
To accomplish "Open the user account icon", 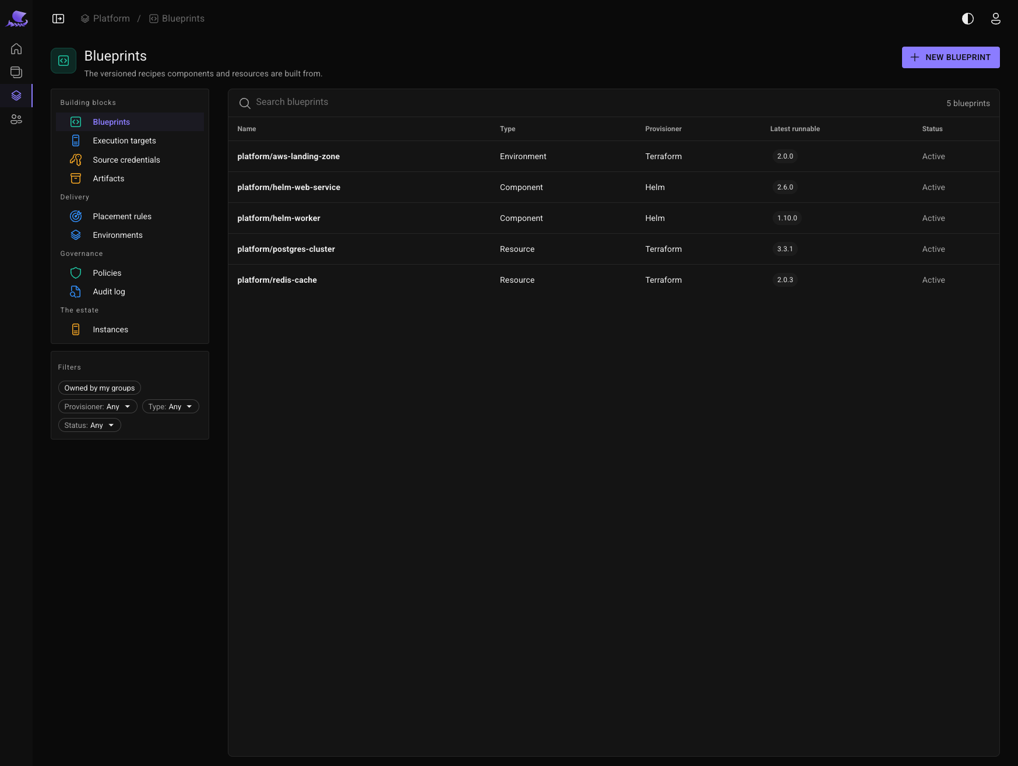I will pos(996,19).
